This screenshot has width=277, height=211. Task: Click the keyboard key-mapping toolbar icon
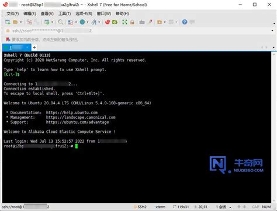pyautogui.click(x=142, y=22)
